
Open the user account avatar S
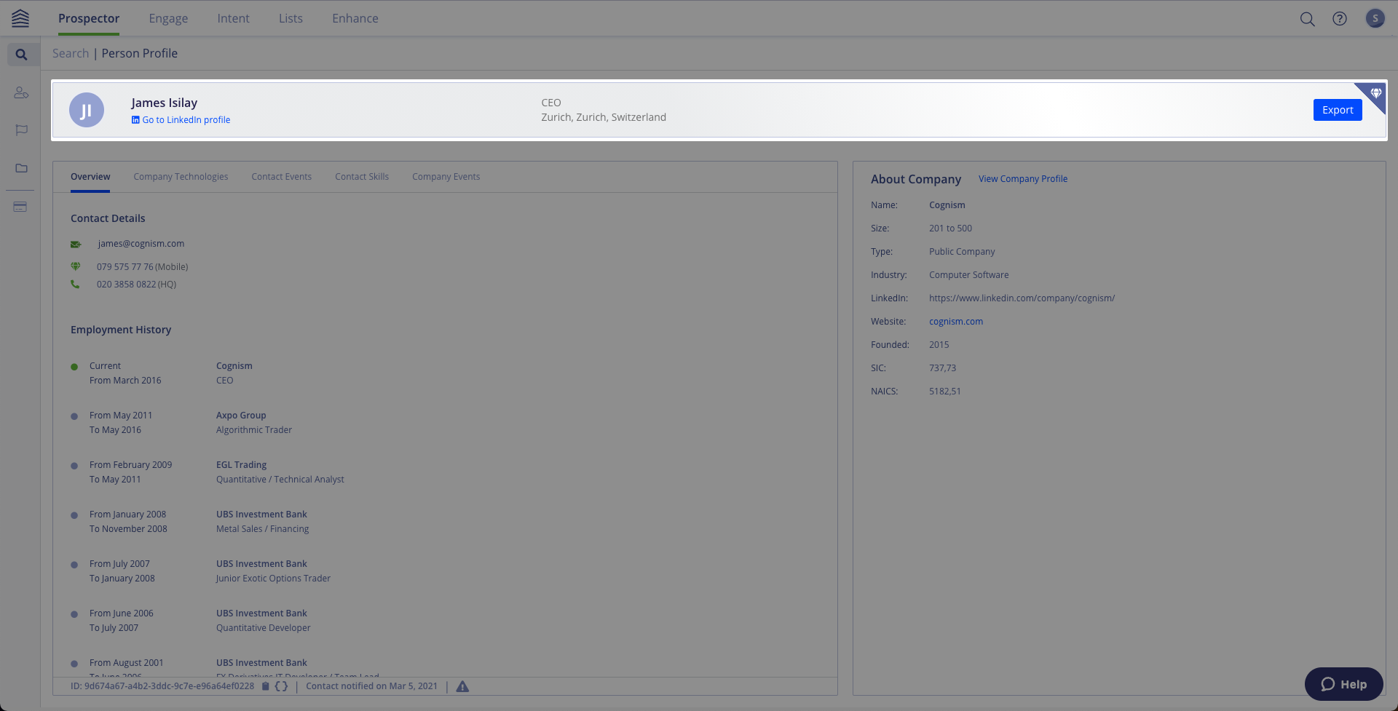[x=1375, y=18]
